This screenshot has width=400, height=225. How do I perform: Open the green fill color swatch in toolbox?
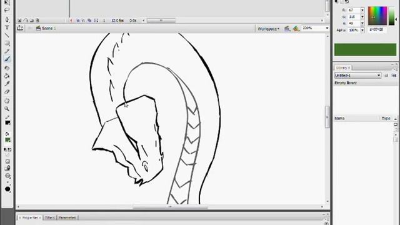coord(7,140)
